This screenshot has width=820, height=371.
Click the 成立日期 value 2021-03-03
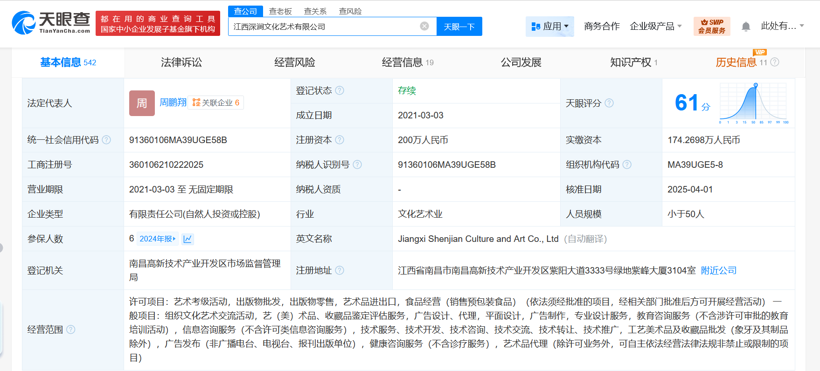pyautogui.click(x=421, y=115)
